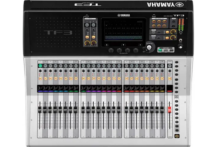
Task: Click the large Touch and Turn knob
Action: [x=149, y=47]
